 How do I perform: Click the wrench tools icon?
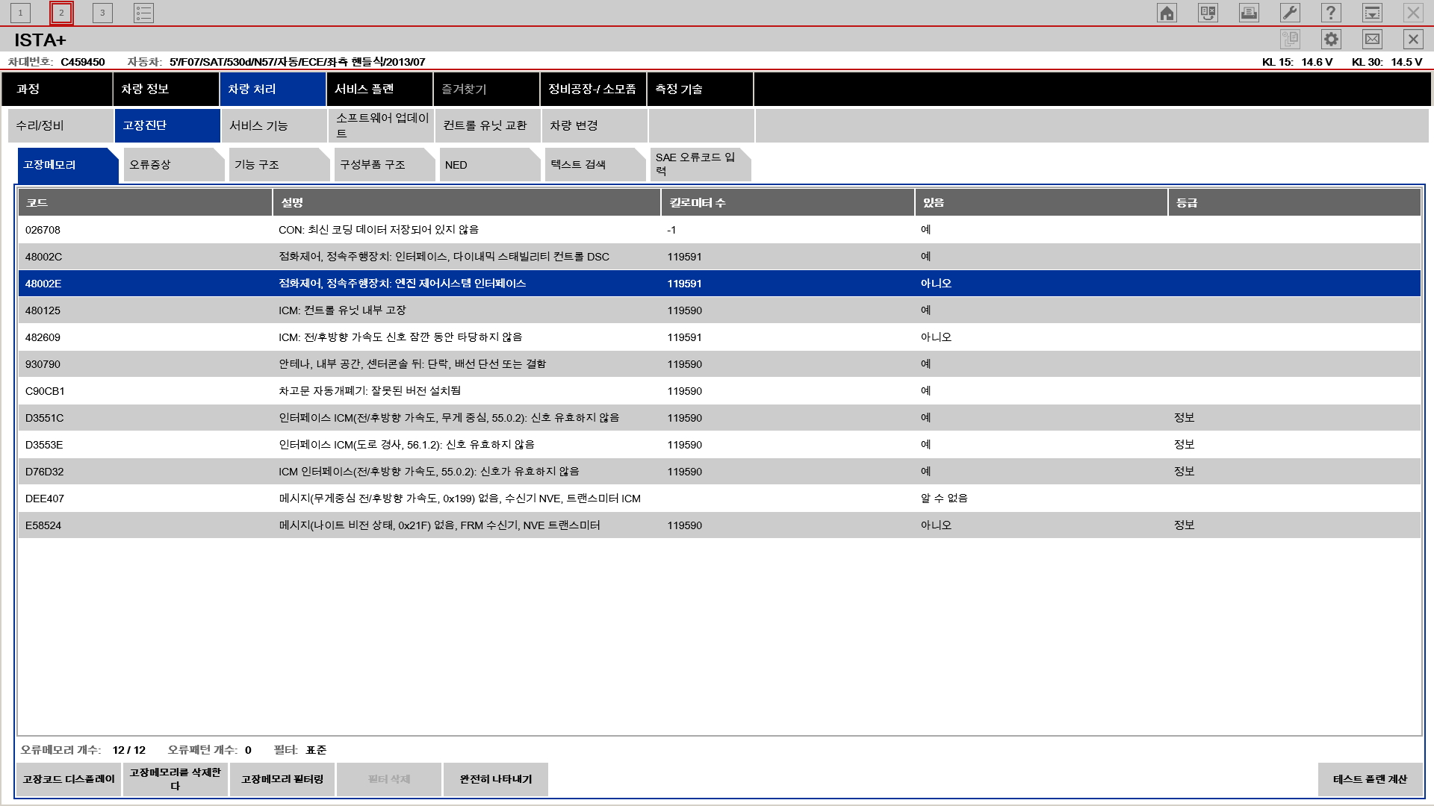pos(1290,13)
